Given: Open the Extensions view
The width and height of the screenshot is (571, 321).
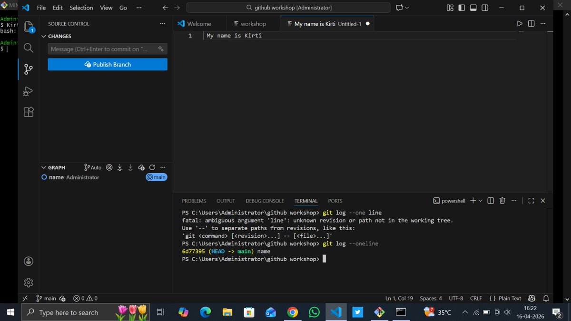Looking at the screenshot, I should [29, 112].
